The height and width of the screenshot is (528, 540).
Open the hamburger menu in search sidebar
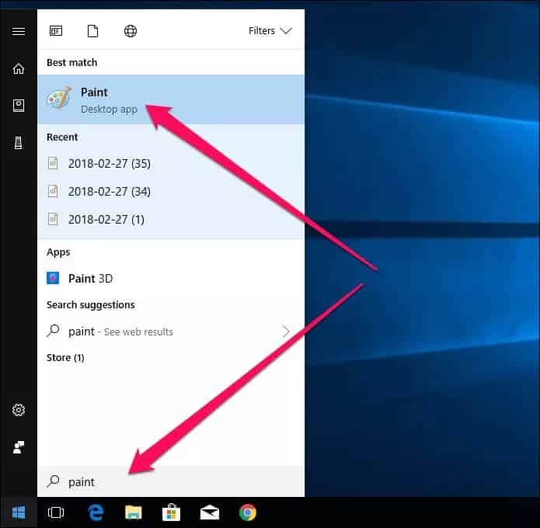[19, 31]
